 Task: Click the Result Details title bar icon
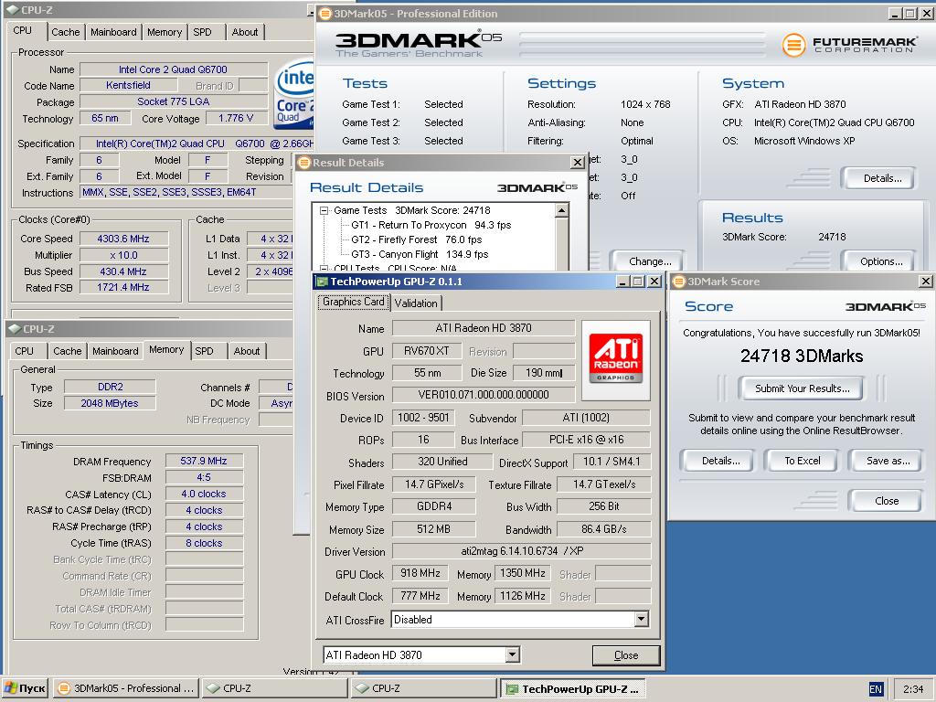tap(303, 163)
